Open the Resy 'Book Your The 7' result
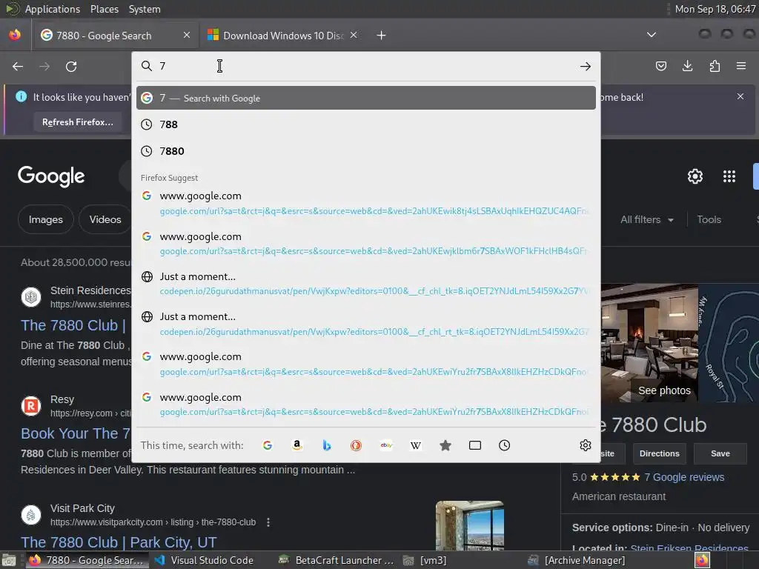 (x=76, y=433)
